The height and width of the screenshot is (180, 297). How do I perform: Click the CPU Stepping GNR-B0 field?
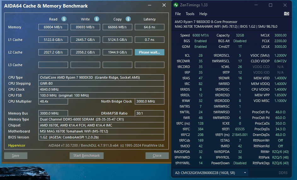point(101,83)
